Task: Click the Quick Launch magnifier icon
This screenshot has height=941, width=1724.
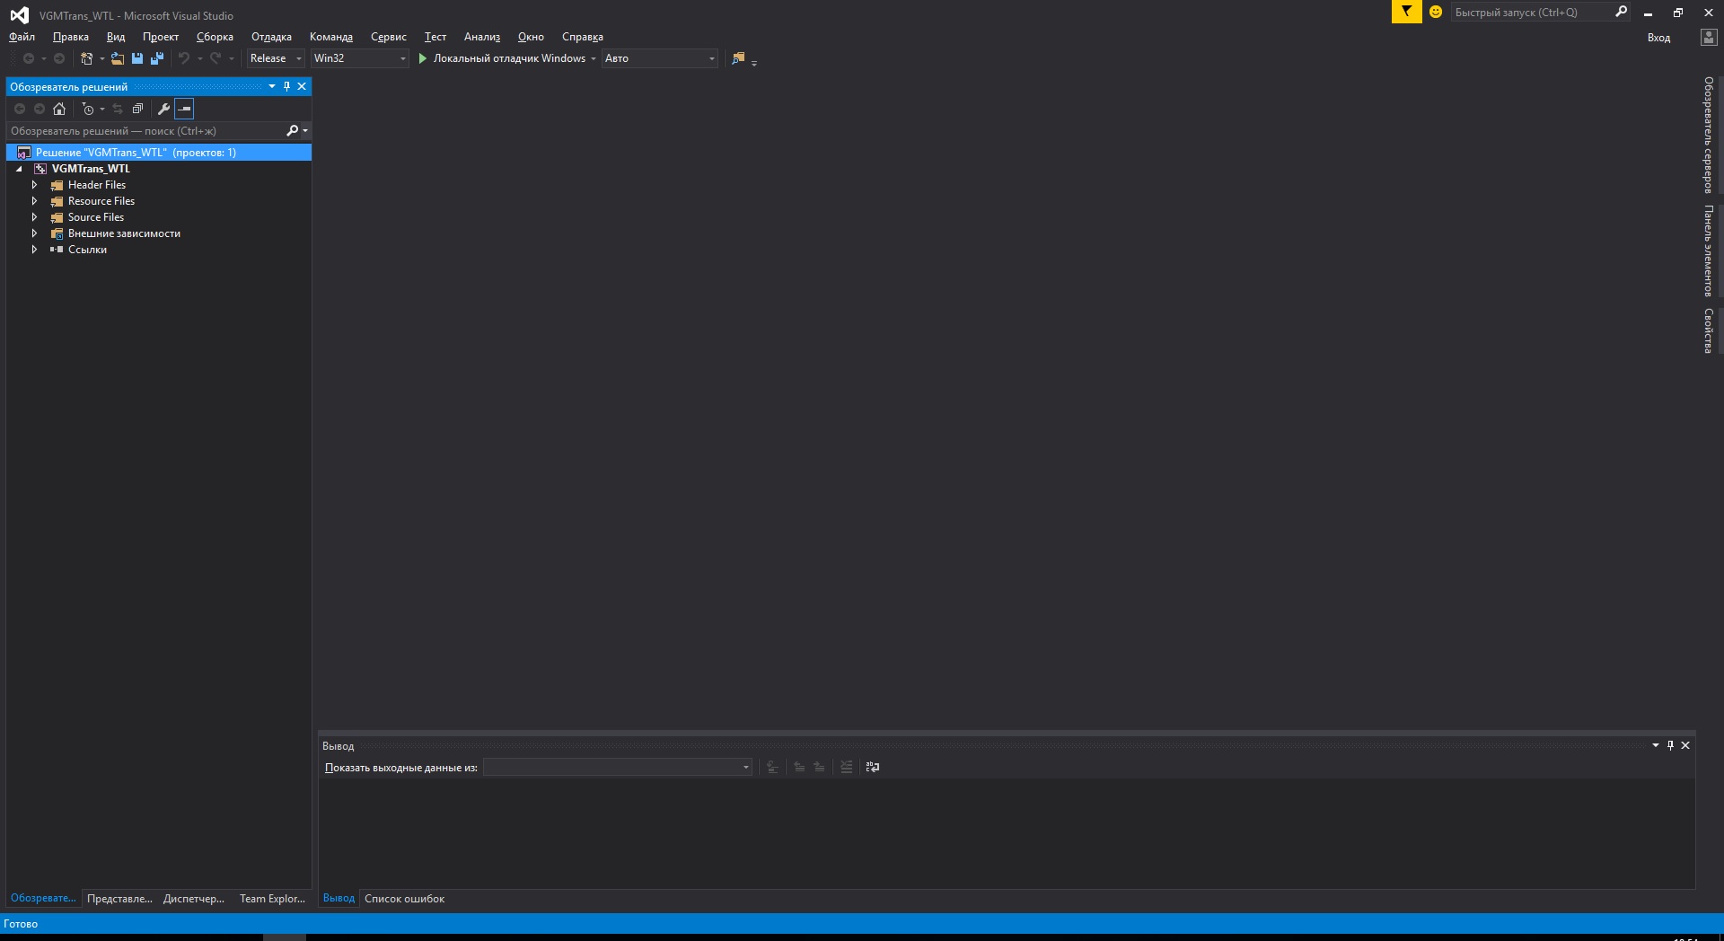Action: click(1621, 12)
